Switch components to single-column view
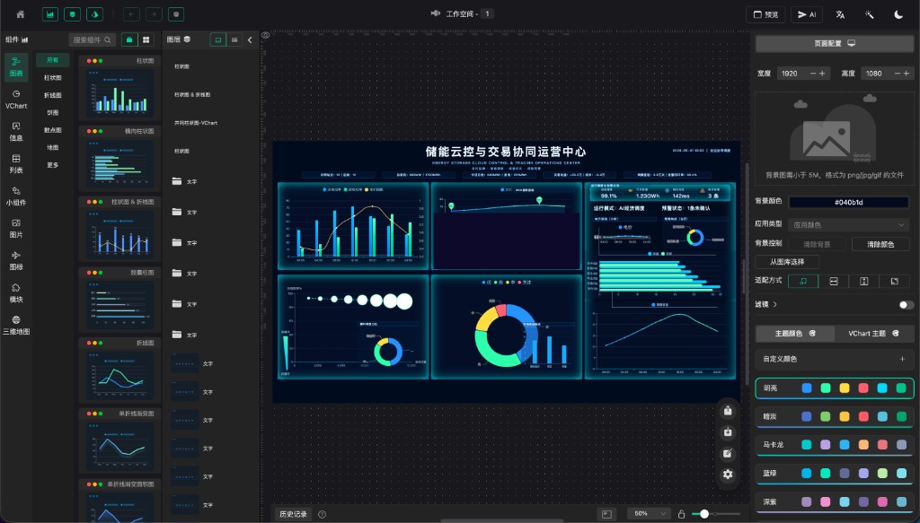The image size is (920, 523). point(129,39)
